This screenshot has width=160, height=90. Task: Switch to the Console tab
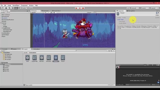point(4,49)
